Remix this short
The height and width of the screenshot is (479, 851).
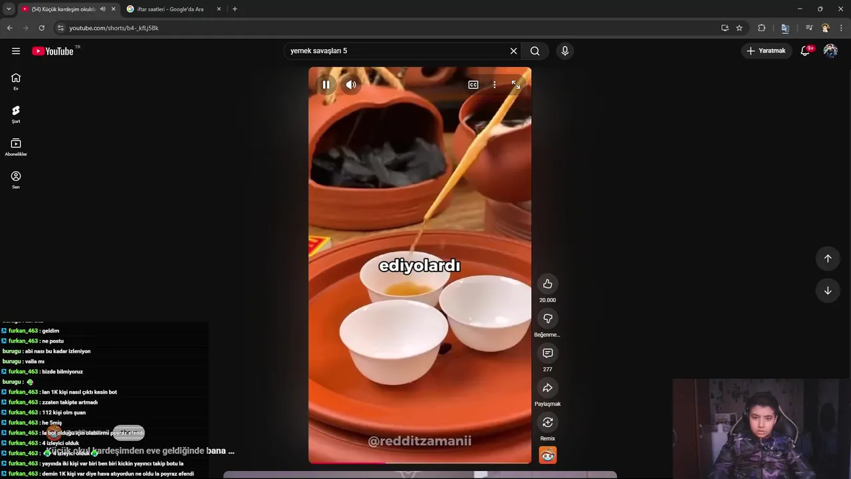tap(548, 422)
